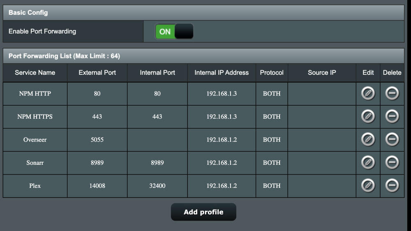
Task: Delete the Sonarr forwarding rule
Action: pos(392,163)
